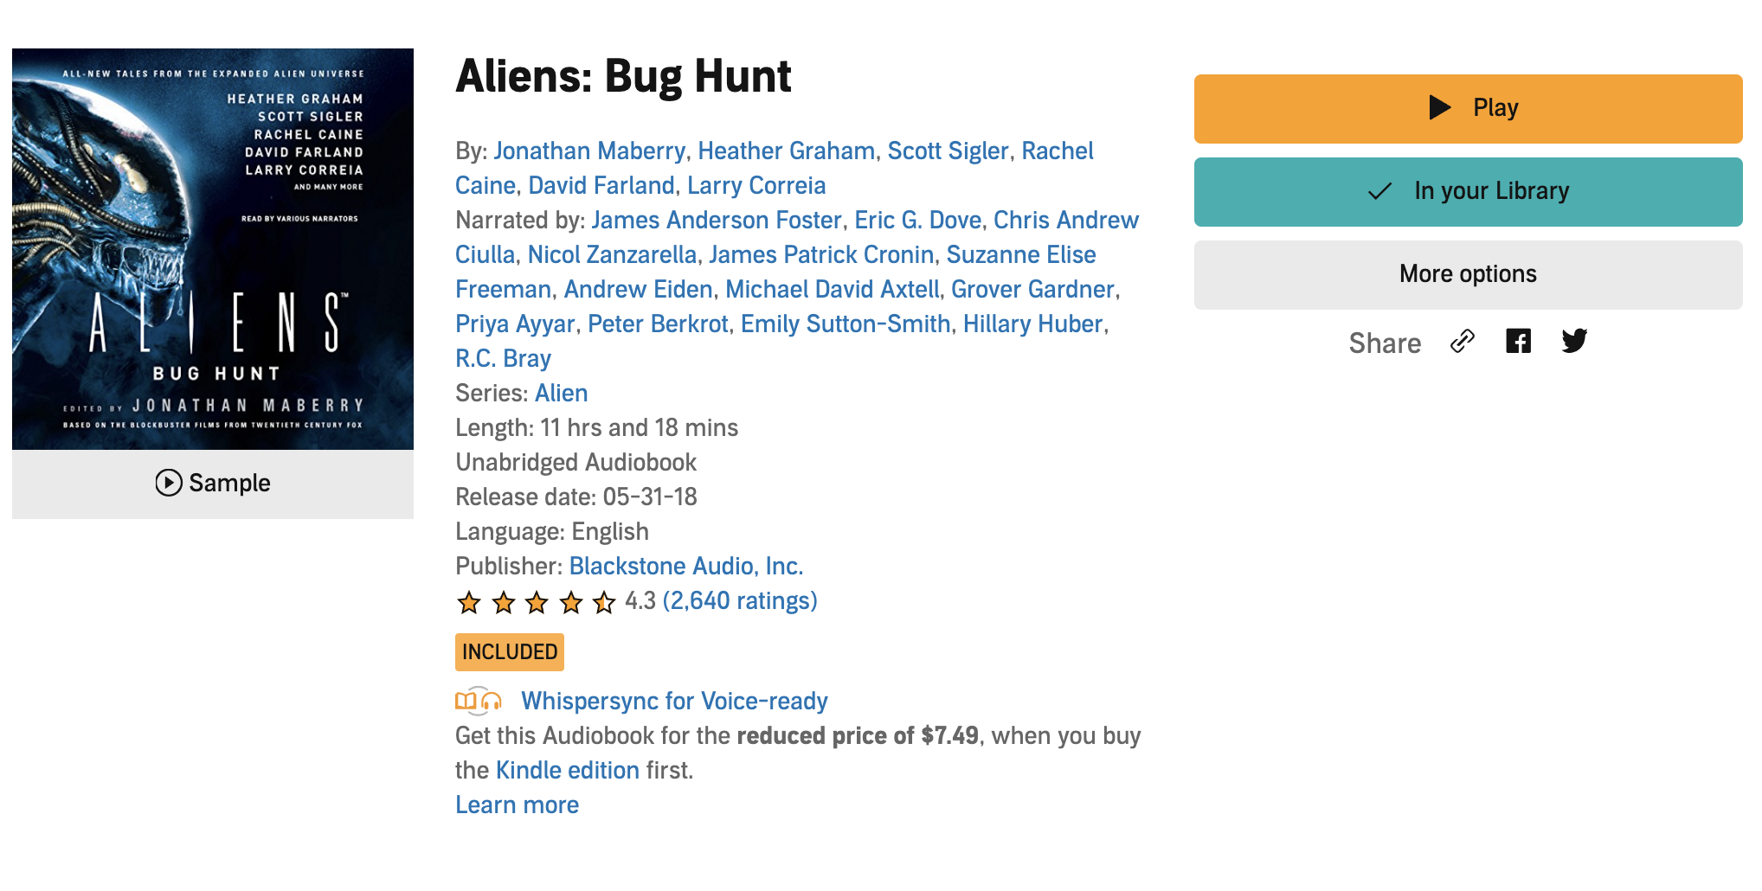Visit the Blackstone Audio, Inc. publisher page
Viewport: 1762px width, 891px height.
pos(685,567)
